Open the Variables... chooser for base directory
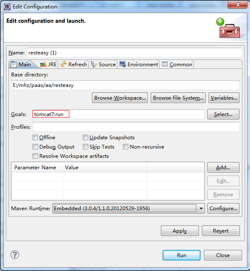 pyautogui.click(x=224, y=98)
